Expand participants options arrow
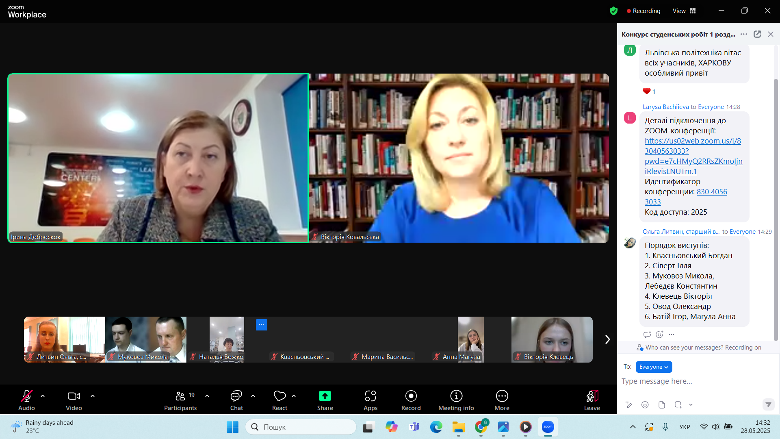Screen dimensions: 780x439 [207, 396]
